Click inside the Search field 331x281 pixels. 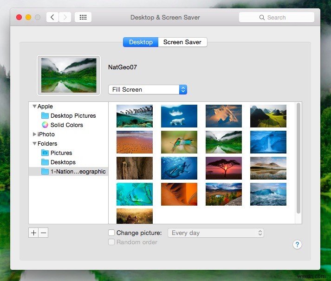point(277,17)
